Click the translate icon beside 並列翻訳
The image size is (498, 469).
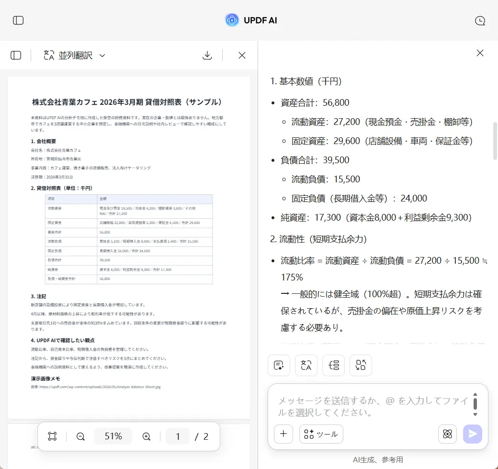tap(48, 55)
